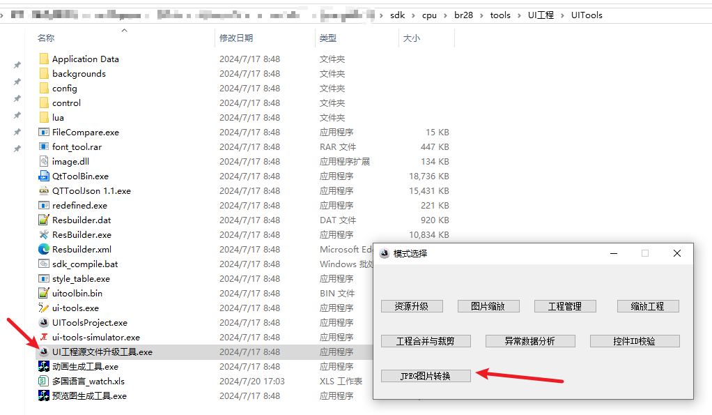Select the 多国语言_watch.xls spreadsheet icon
The width and height of the screenshot is (712, 415).
point(44,381)
